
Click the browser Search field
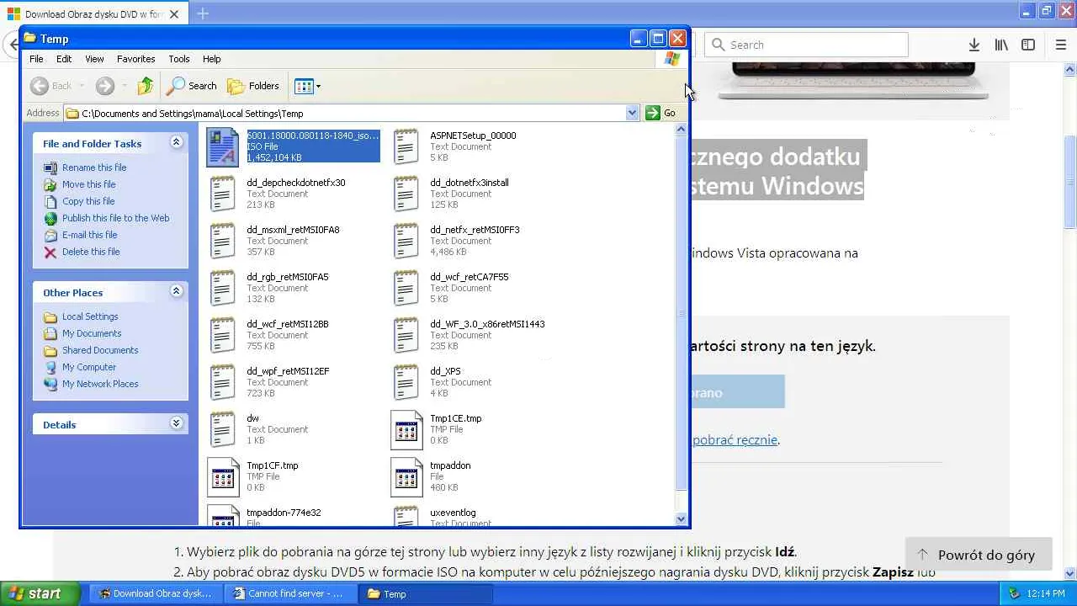(806, 45)
